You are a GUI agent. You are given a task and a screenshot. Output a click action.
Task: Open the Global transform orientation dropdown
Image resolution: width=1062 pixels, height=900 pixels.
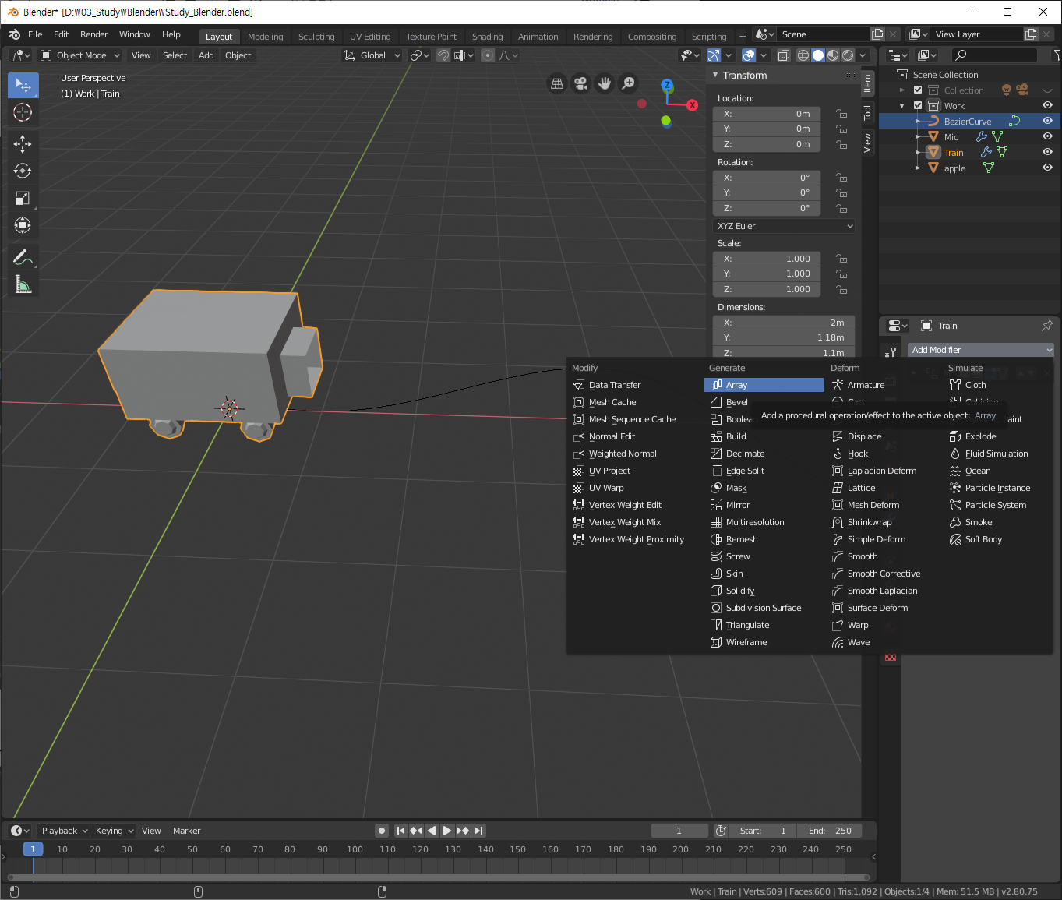click(x=372, y=55)
